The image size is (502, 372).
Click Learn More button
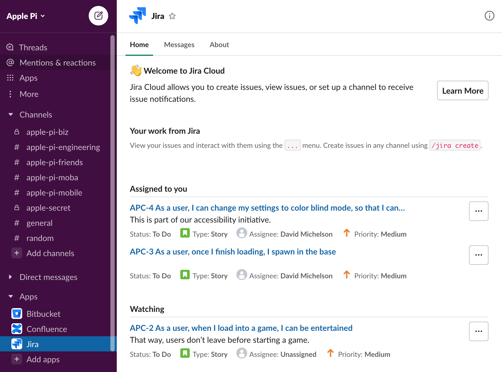point(463,90)
